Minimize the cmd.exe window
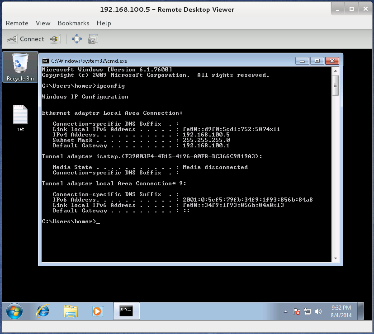Image resolution: width=374 pixels, height=334 pixels. (302, 61)
